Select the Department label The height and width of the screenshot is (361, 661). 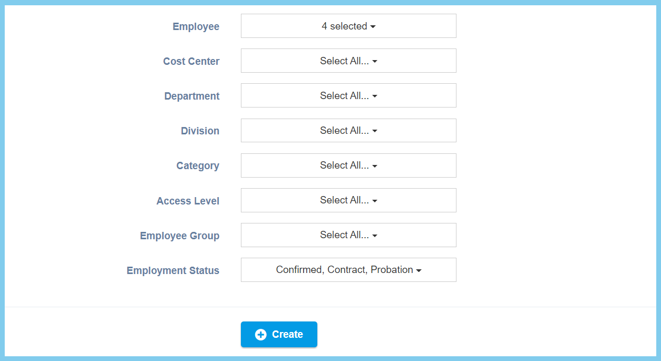click(x=191, y=96)
